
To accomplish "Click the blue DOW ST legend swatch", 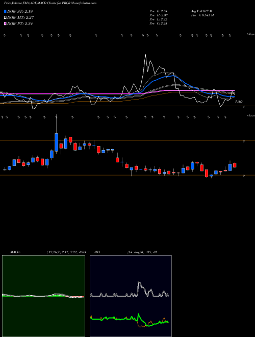I will [5, 11].
